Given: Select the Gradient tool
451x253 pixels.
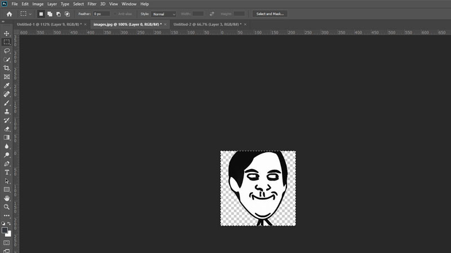Looking at the screenshot, I should (x=7, y=137).
